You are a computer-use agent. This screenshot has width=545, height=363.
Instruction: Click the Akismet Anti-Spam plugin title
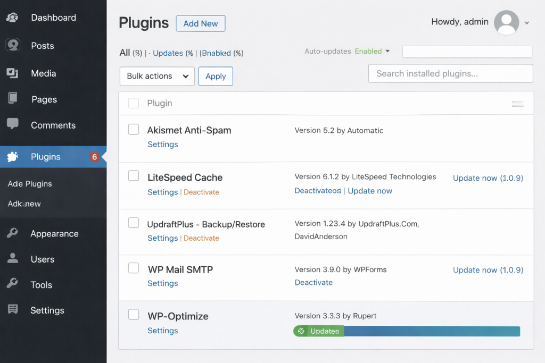point(189,130)
